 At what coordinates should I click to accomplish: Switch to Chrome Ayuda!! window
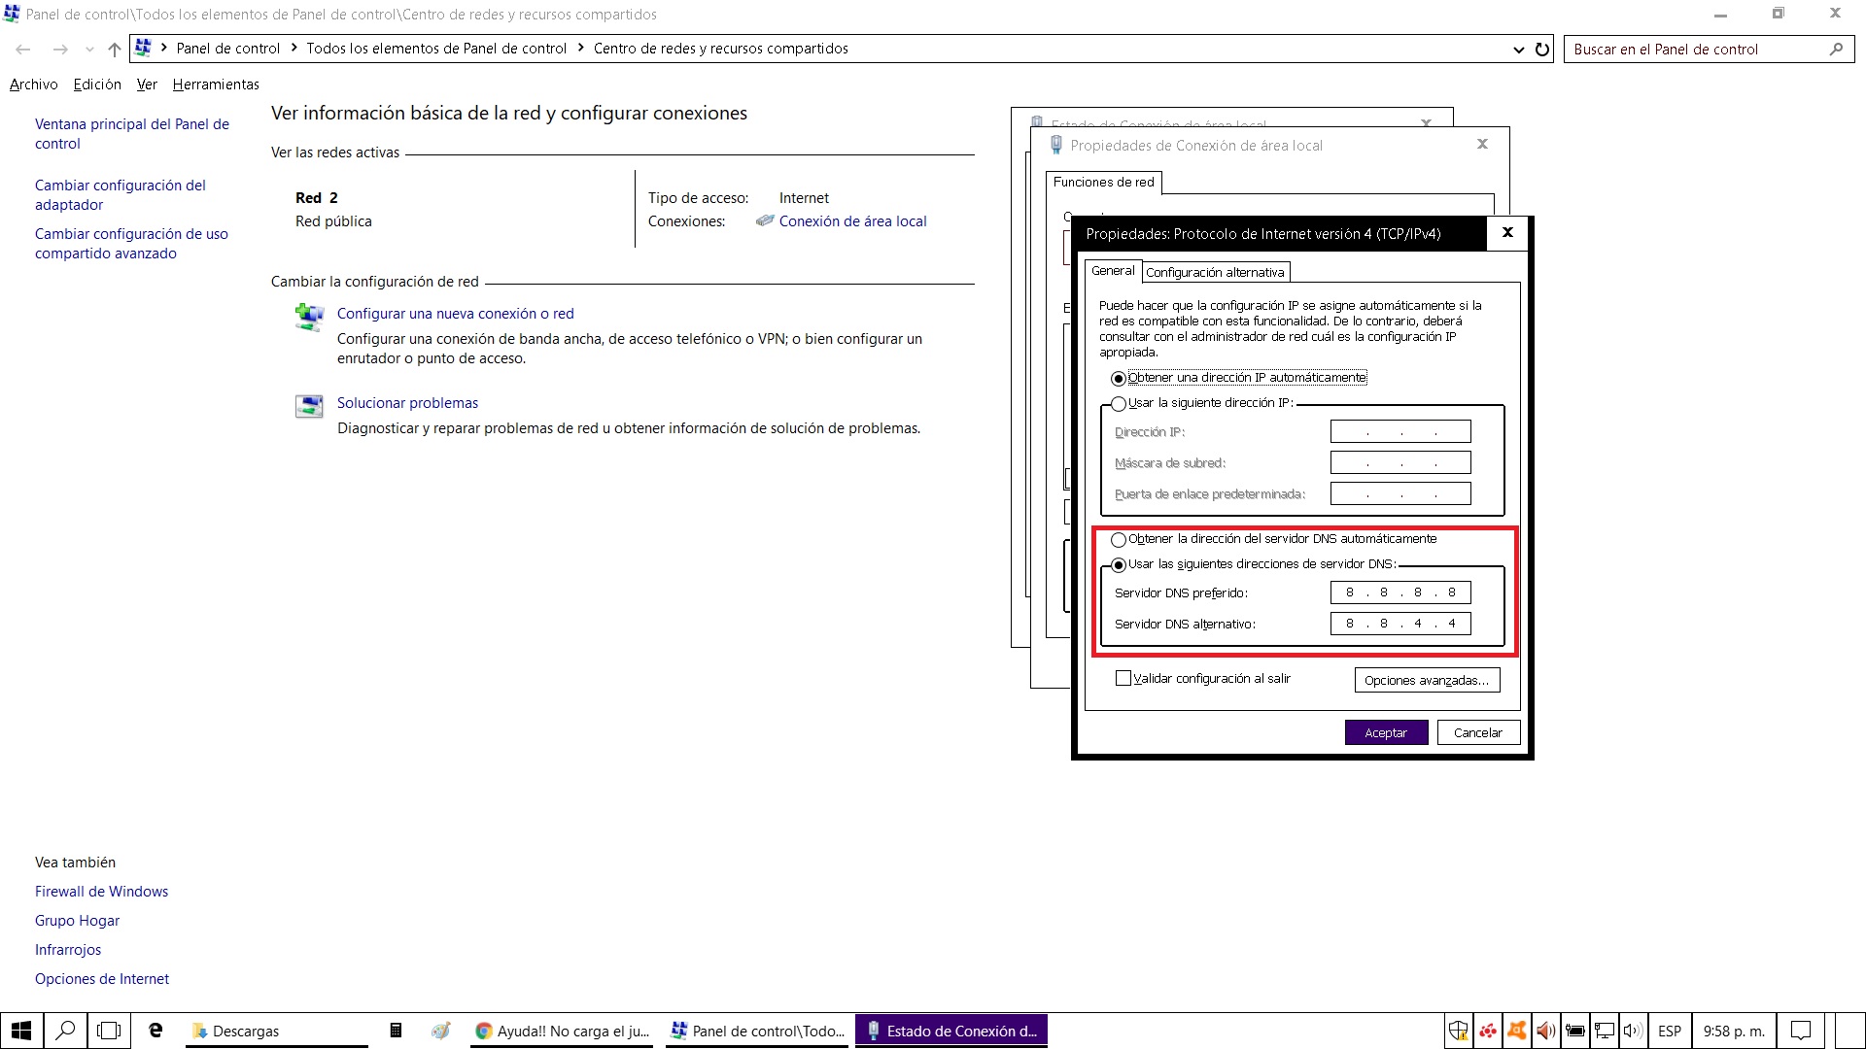pyautogui.click(x=563, y=1031)
